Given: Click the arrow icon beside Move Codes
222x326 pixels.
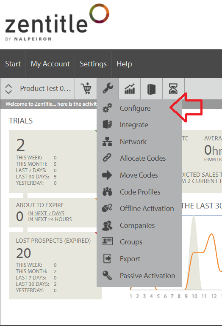Looking at the screenshot, I should click(107, 175).
